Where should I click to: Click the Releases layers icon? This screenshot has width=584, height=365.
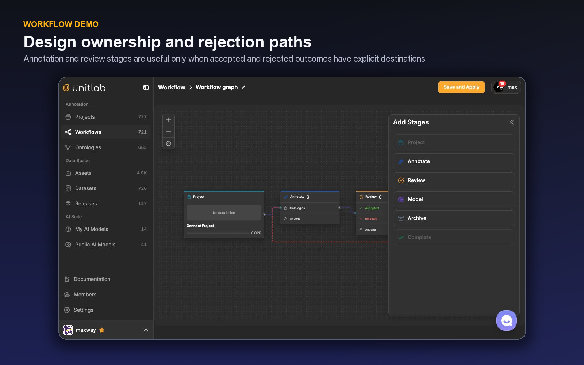(x=68, y=203)
